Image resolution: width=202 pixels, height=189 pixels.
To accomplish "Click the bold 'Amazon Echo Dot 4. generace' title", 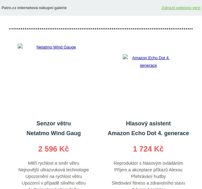I will (148, 133).
